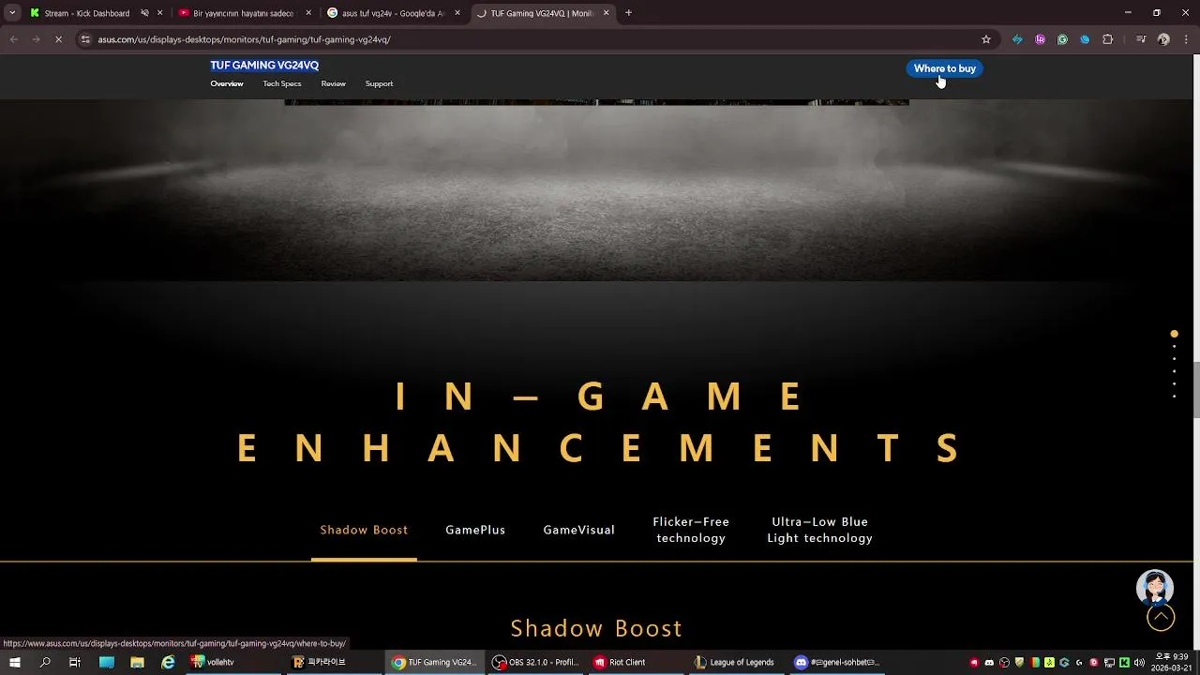Click the blue swirl extension icon
1200x675 pixels.
(1085, 39)
